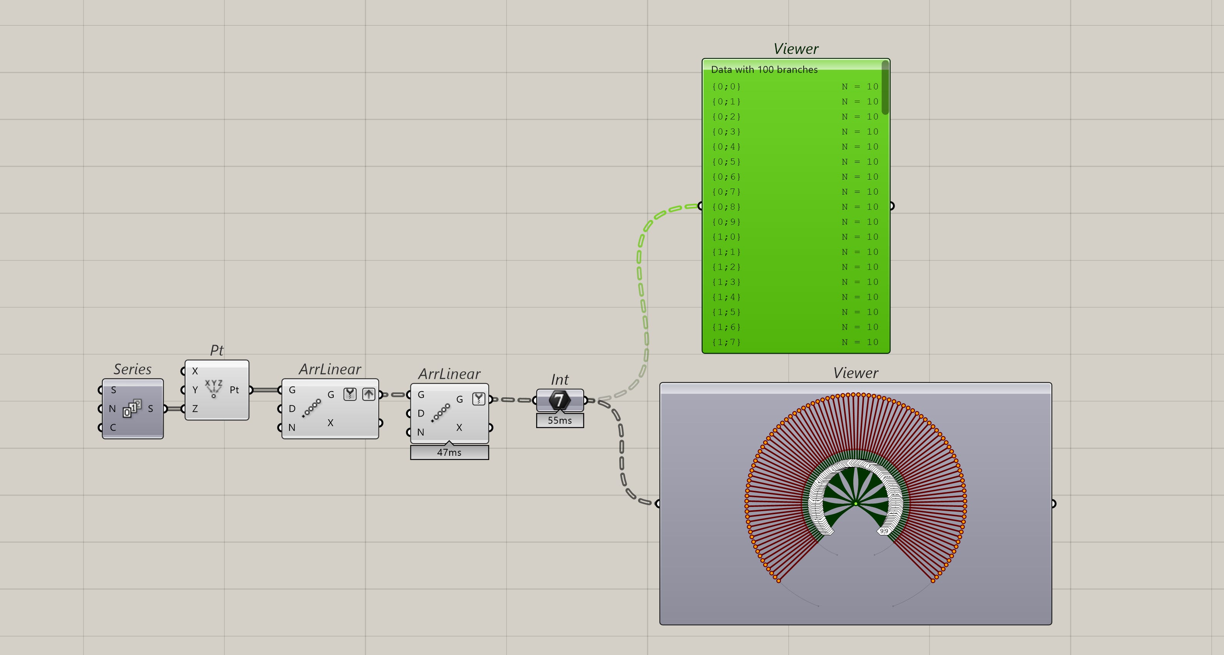Click Simplify icon on right ArrLinear output
This screenshot has width=1224, height=655.
tap(478, 399)
